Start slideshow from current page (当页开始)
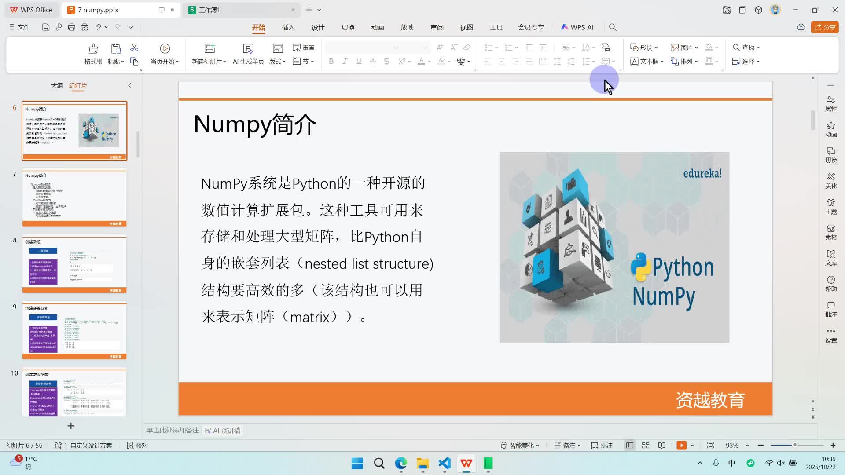This screenshot has height=475, width=845. pos(165,48)
